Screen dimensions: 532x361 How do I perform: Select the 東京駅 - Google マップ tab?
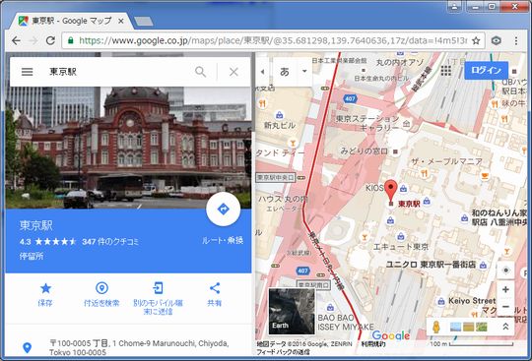[x=71, y=21]
